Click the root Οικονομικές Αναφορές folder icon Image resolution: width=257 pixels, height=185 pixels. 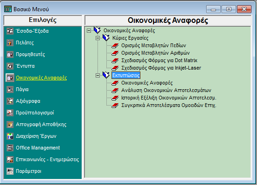tap(97, 30)
